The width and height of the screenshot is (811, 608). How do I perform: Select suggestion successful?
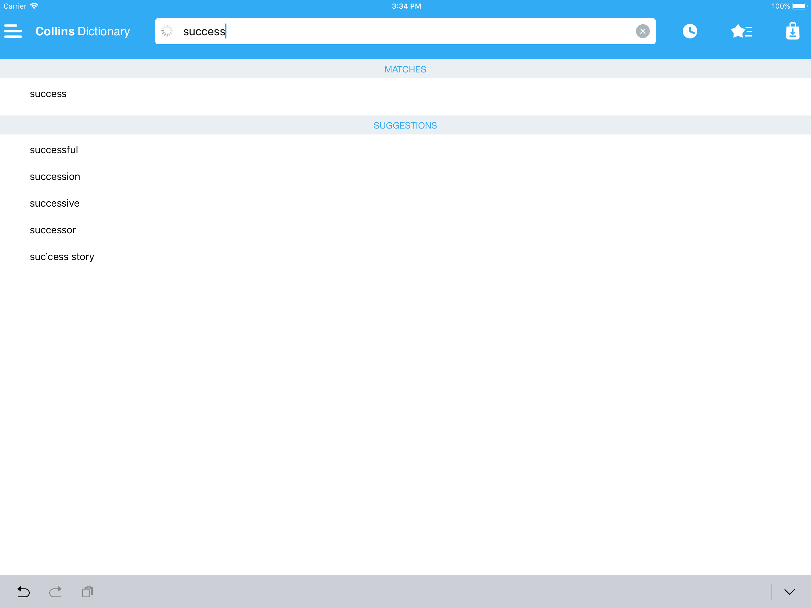click(x=54, y=150)
